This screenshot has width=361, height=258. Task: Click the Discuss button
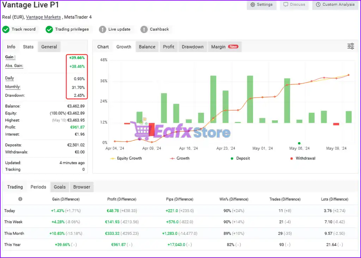coord(294,5)
